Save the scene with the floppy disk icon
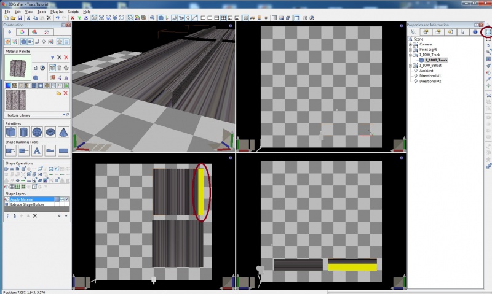Image resolution: width=492 pixels, height=294 pixels. (20, 18)
